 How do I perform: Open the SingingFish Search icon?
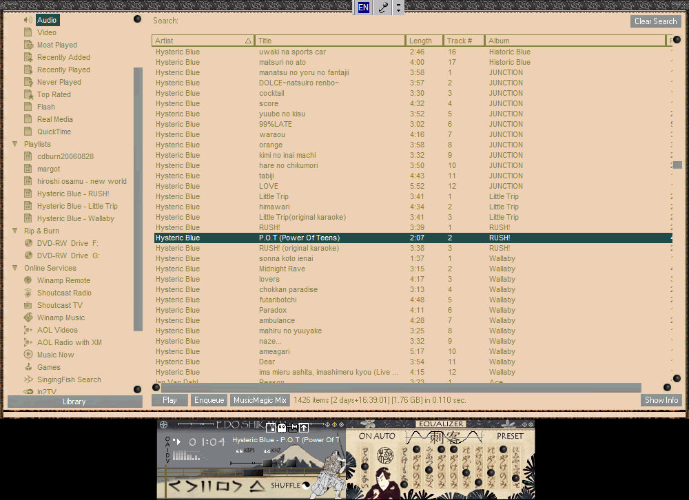coord(28,379)
